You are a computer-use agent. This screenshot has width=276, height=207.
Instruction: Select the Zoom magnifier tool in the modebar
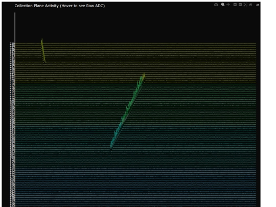(223, 5)
